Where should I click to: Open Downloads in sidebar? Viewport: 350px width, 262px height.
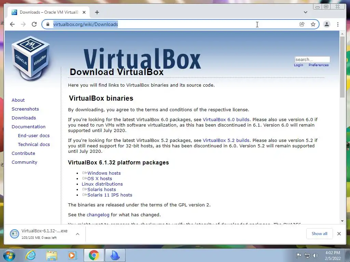click(x=24, y=118)
